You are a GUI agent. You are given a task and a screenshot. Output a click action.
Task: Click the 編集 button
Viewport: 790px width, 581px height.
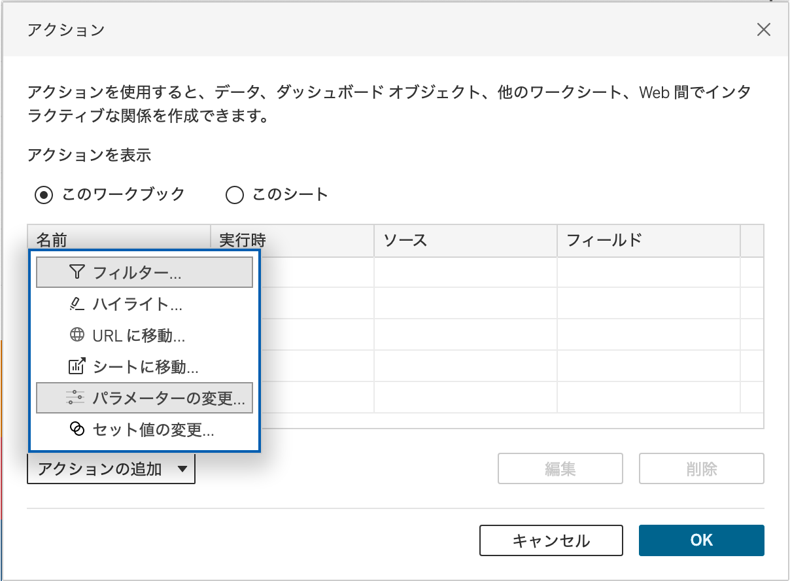click(560, 468)
